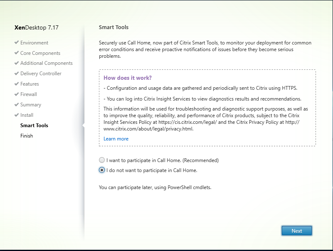Open the Finish step in sidebar

[x=27, y=136]
